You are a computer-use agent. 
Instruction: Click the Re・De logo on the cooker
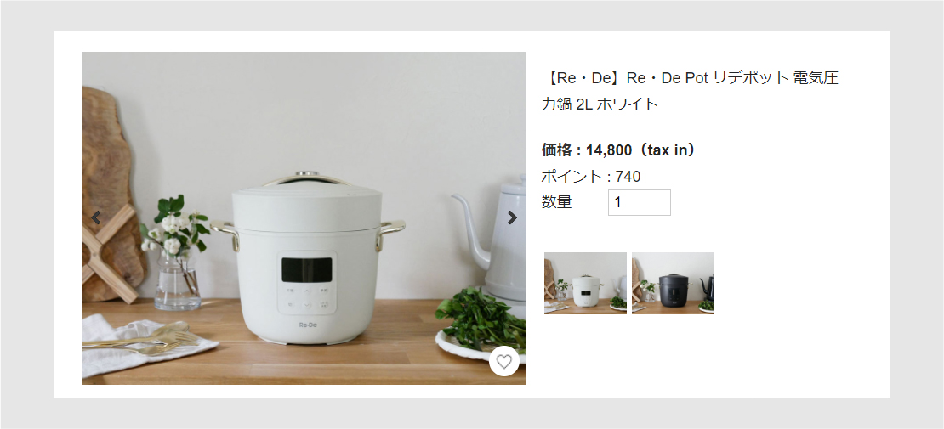click(307, 325)
